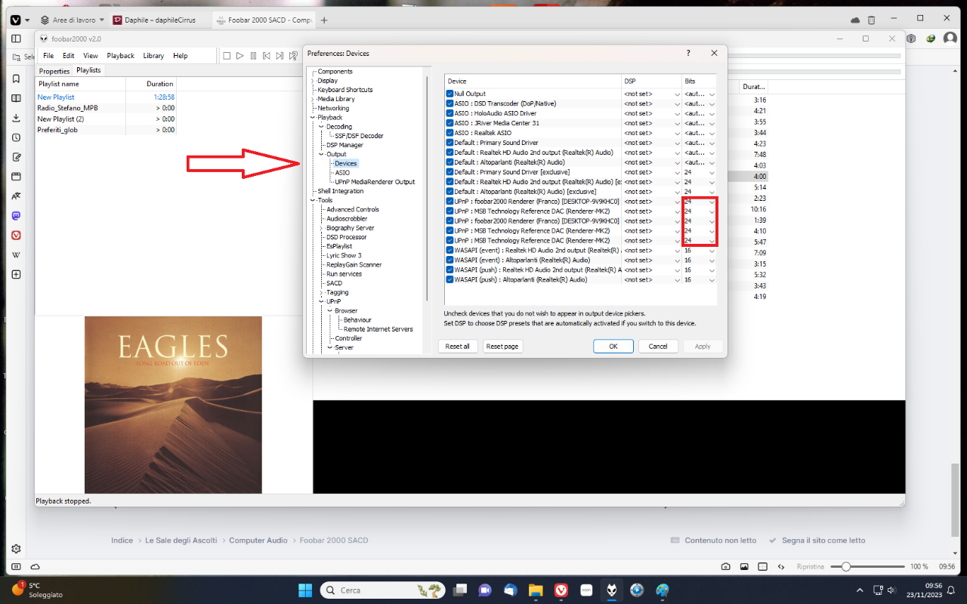Switch to the Properties tab
The width and height of the screenshot is (967, 604).
(54, 71)
